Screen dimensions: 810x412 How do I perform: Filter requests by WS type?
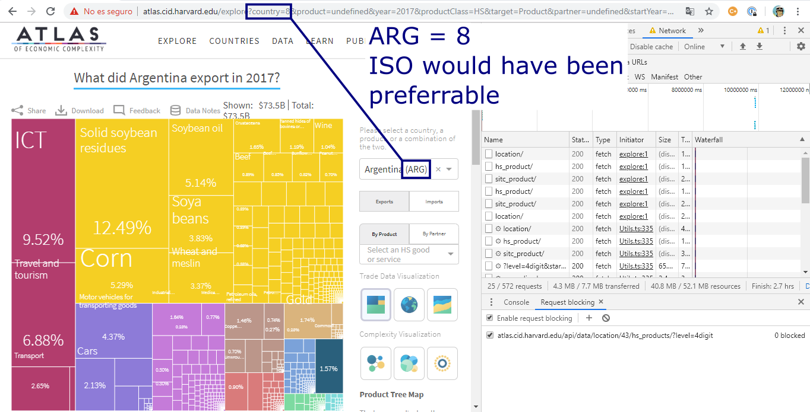(640, 76)
